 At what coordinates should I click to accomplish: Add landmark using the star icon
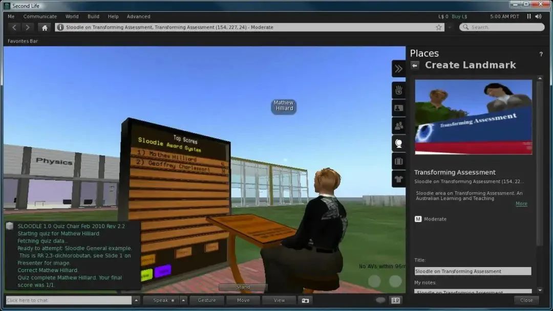(x=439, y=28)
